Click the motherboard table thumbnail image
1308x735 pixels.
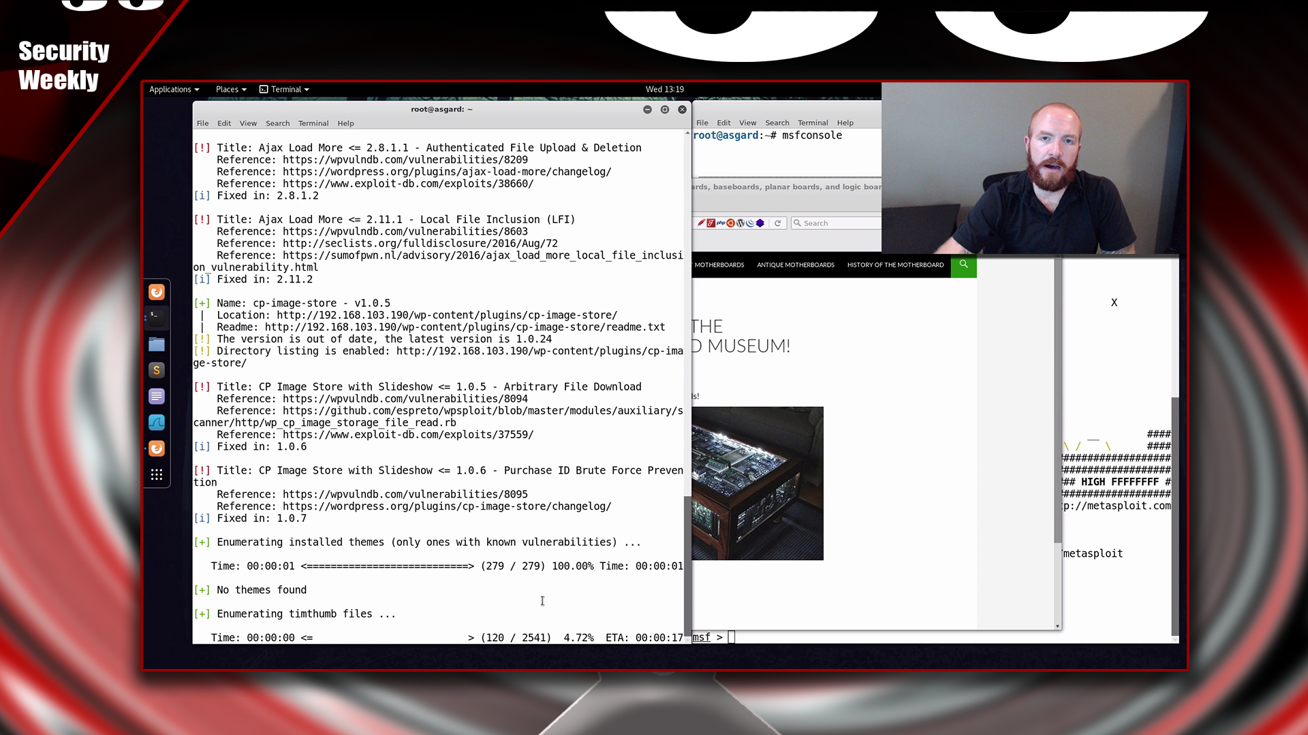[x=758, y=483]
